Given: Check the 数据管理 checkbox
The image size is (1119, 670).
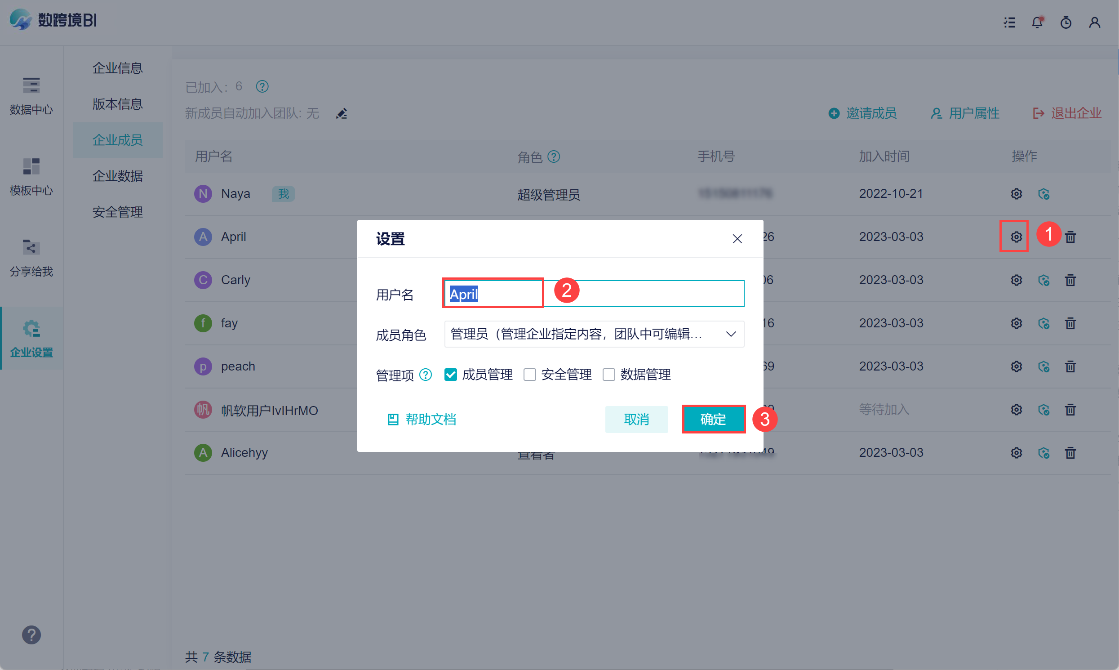Looking at the screenshot, I should [x=608, y=374].
